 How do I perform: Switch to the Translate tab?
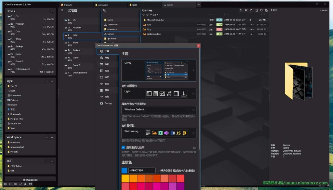(76, 5)
